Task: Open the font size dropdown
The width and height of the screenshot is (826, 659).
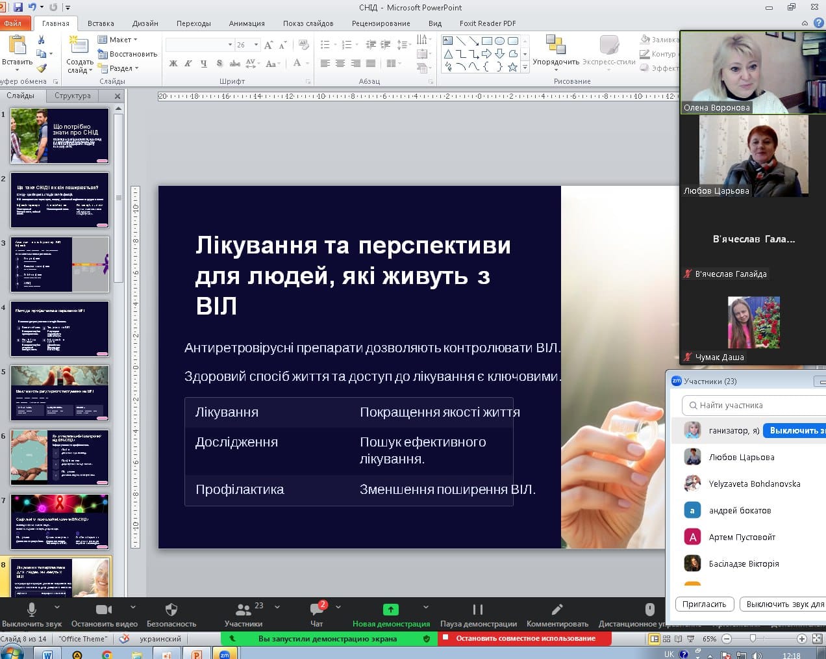Action: point(257,45)
